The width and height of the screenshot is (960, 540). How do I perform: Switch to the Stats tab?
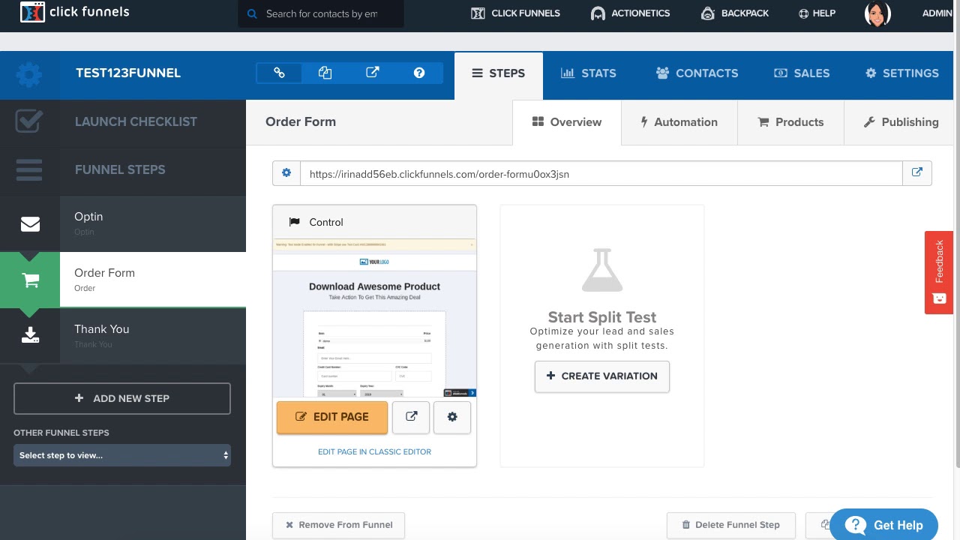pos(589,73)
